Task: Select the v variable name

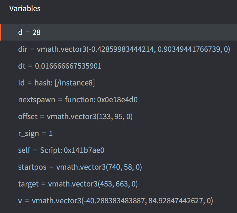Action: (20, 201)
